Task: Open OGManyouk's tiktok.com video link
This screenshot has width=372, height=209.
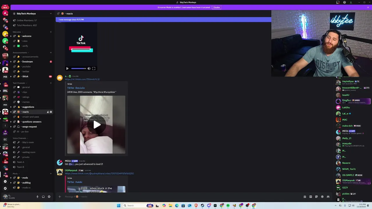Action: (x=99, y=174)
